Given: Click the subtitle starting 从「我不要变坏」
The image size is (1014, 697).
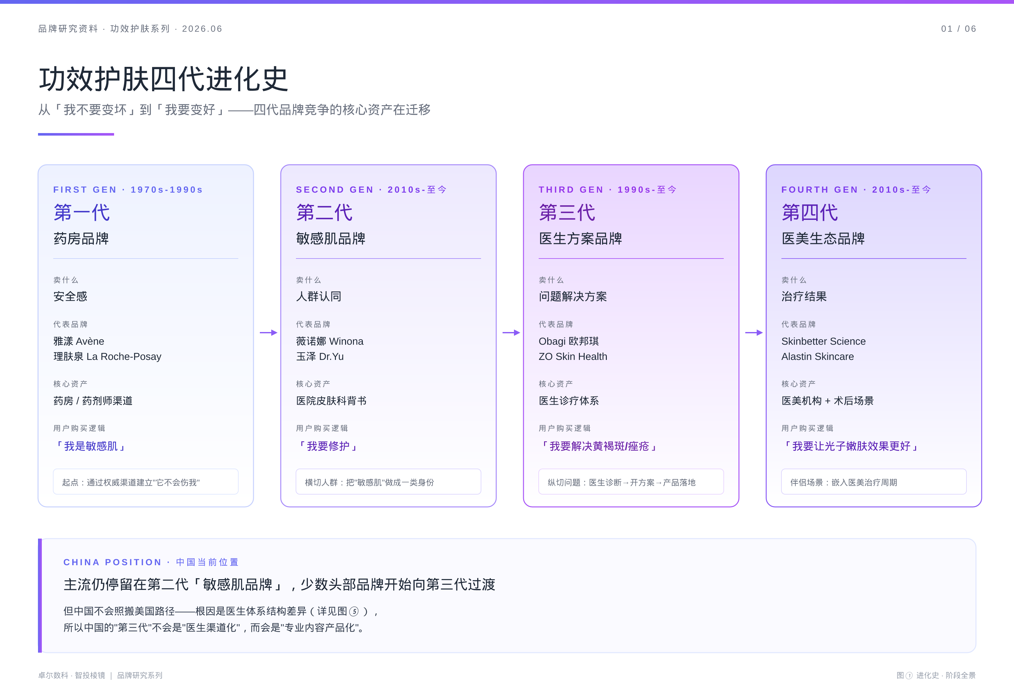Looking at the screenshot, I should (234, 110).
